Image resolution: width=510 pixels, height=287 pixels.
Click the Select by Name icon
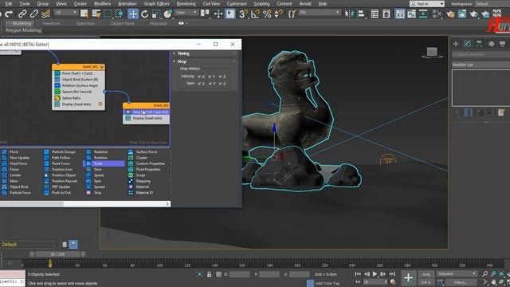pos(96,14)
